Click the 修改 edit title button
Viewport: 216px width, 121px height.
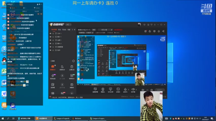[x=94, y=30]
